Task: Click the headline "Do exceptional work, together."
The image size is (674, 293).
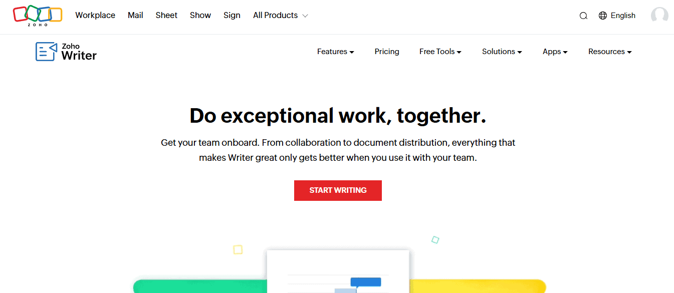Action: (338, 116)
